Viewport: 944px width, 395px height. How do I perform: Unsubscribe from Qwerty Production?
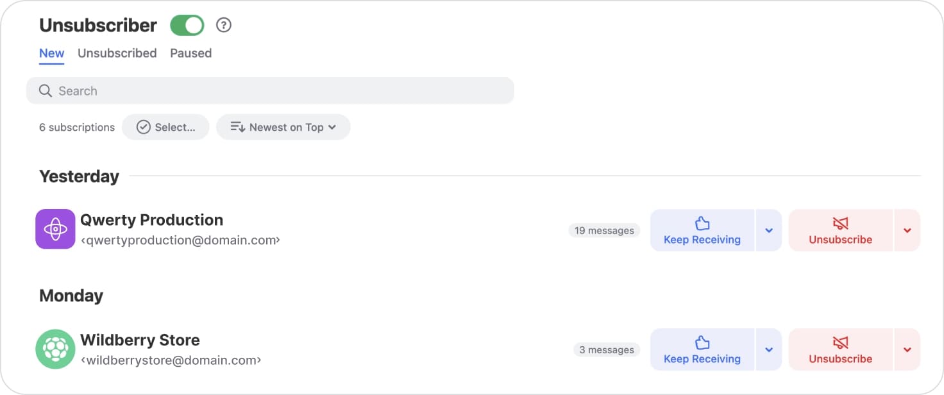(x=840, y=230)
